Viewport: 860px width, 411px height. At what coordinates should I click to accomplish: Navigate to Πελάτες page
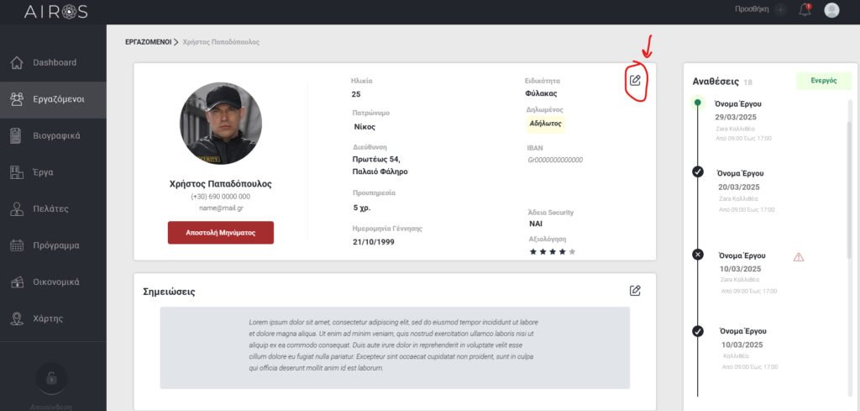point(50,208)
